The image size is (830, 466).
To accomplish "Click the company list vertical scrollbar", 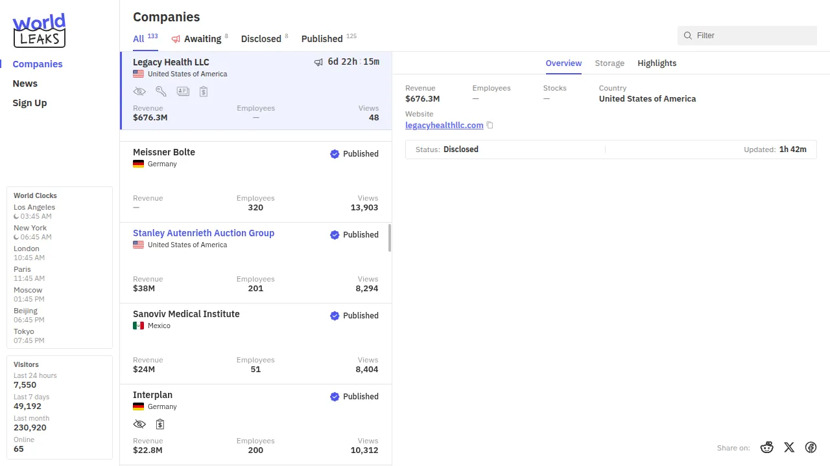I will 390,238.
